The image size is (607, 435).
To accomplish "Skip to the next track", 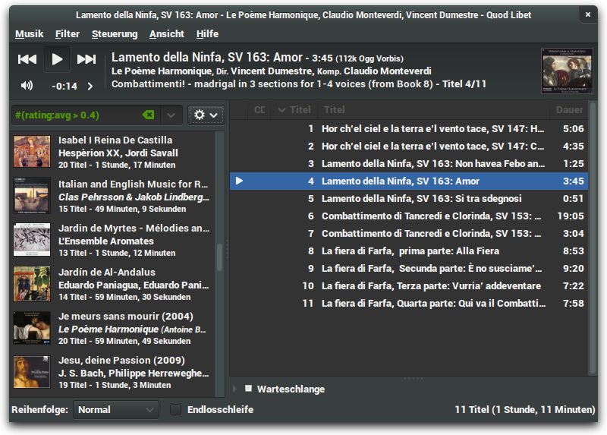I will tap(86, 59).
